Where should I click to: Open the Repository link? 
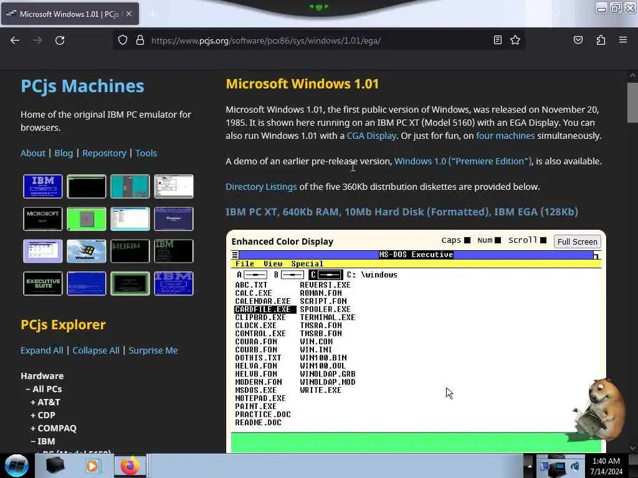pos(104,153)
